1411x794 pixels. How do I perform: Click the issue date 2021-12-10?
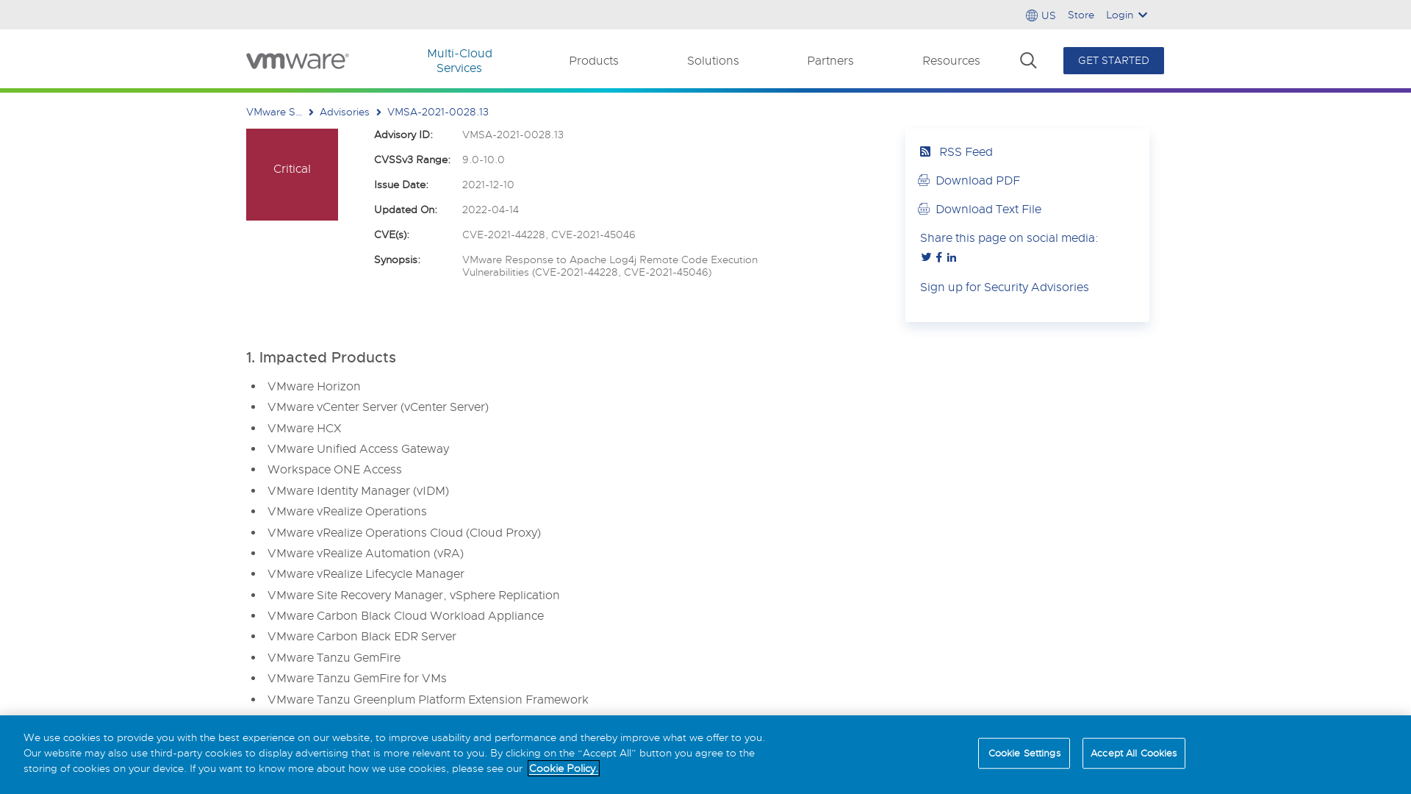[488, 185]
